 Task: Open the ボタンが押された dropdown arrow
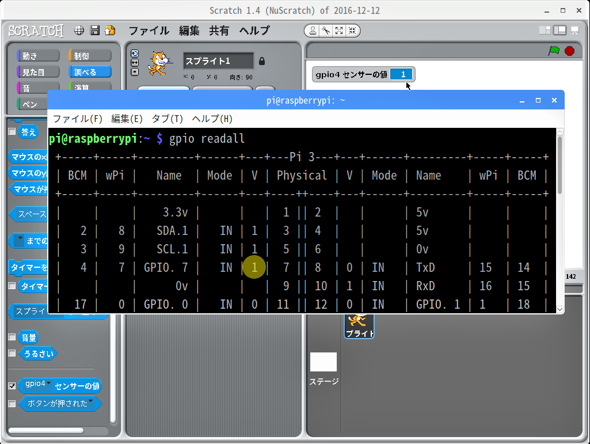click(91, 401)
